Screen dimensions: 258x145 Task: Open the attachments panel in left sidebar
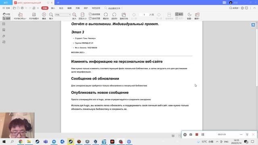click(x=4, y=36)
